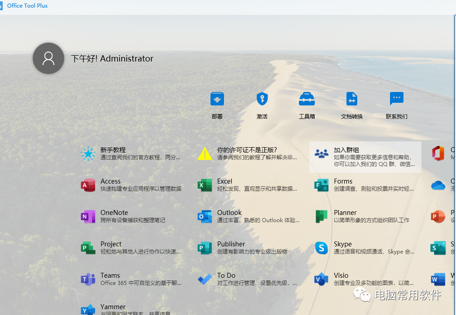The width and height of the screenshot is (456, 315).
Task: Launch the Access app tile
Action: click(132, 185)
